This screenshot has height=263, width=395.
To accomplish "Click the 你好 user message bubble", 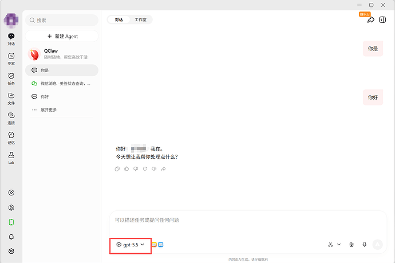I will point(373,97).
